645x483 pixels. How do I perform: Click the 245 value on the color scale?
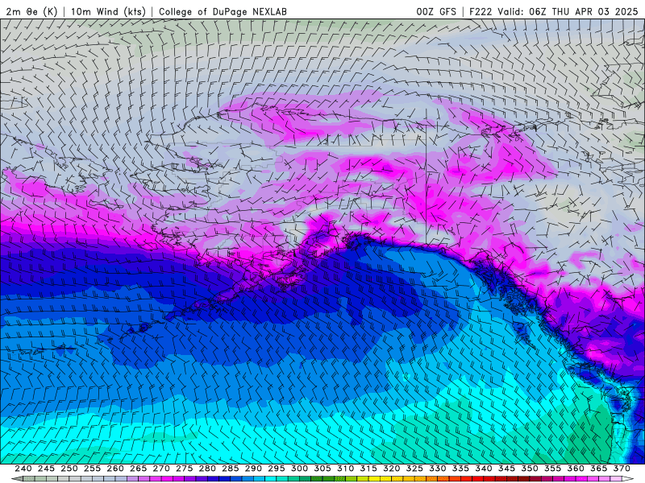click(46, 469)
